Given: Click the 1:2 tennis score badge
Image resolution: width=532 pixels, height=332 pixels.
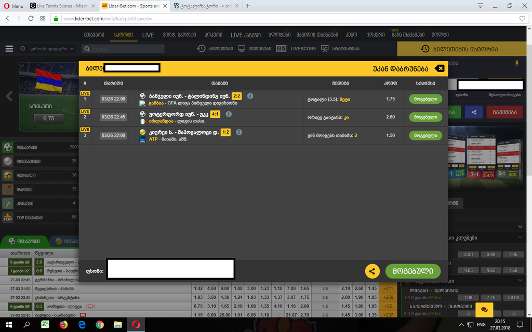Looking at the screenshot, I should 225,132.
